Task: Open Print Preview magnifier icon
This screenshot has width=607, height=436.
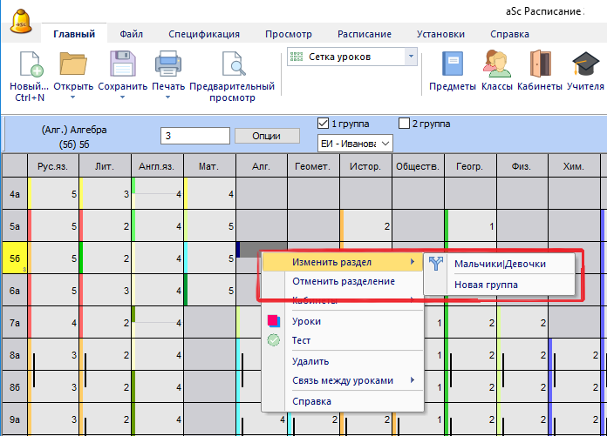Action: click(232, 64)
